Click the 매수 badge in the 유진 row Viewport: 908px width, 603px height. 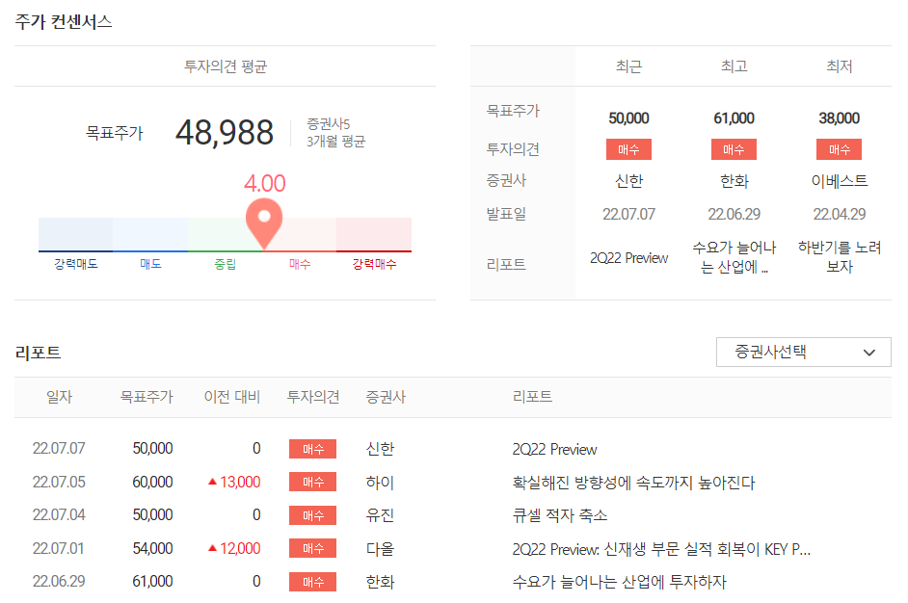pos(312,515)
